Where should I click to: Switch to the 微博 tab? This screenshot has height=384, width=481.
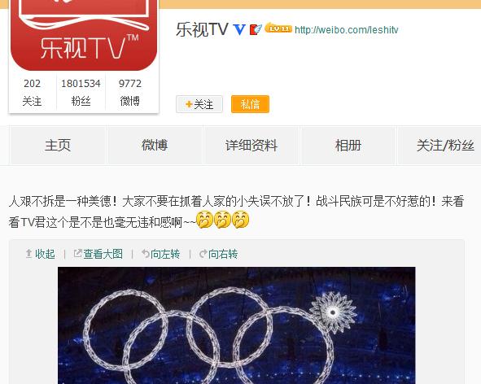click(155, 145)
